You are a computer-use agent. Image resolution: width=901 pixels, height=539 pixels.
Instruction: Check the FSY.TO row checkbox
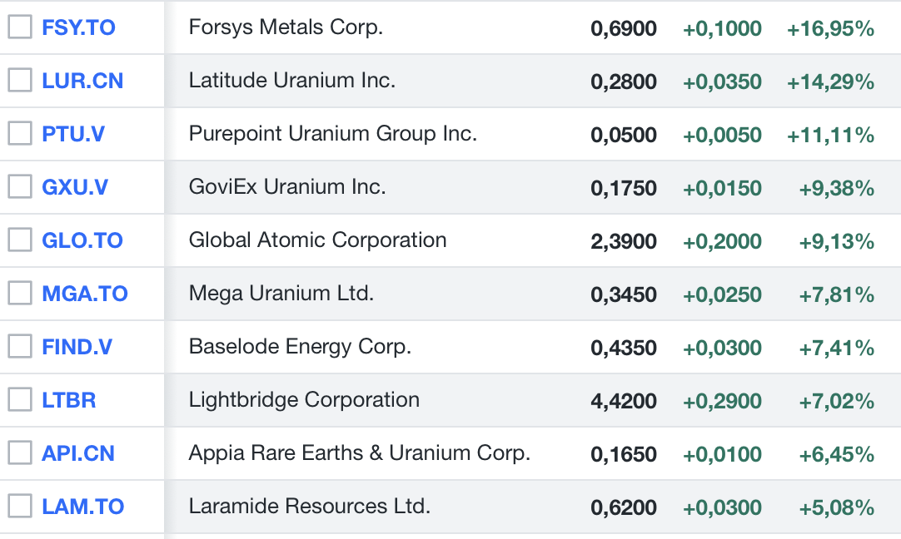click(x=19, y=27)
